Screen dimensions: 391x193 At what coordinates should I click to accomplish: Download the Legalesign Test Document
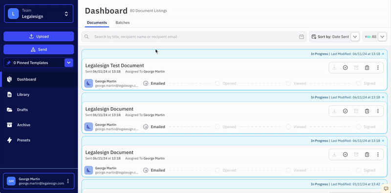(334, 68)
